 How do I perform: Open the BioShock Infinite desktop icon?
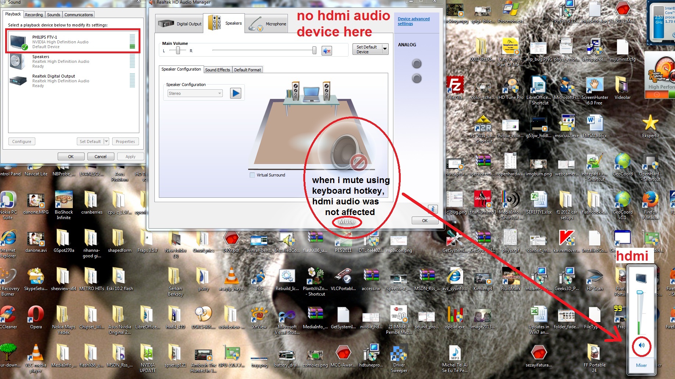tap(64, 205)
